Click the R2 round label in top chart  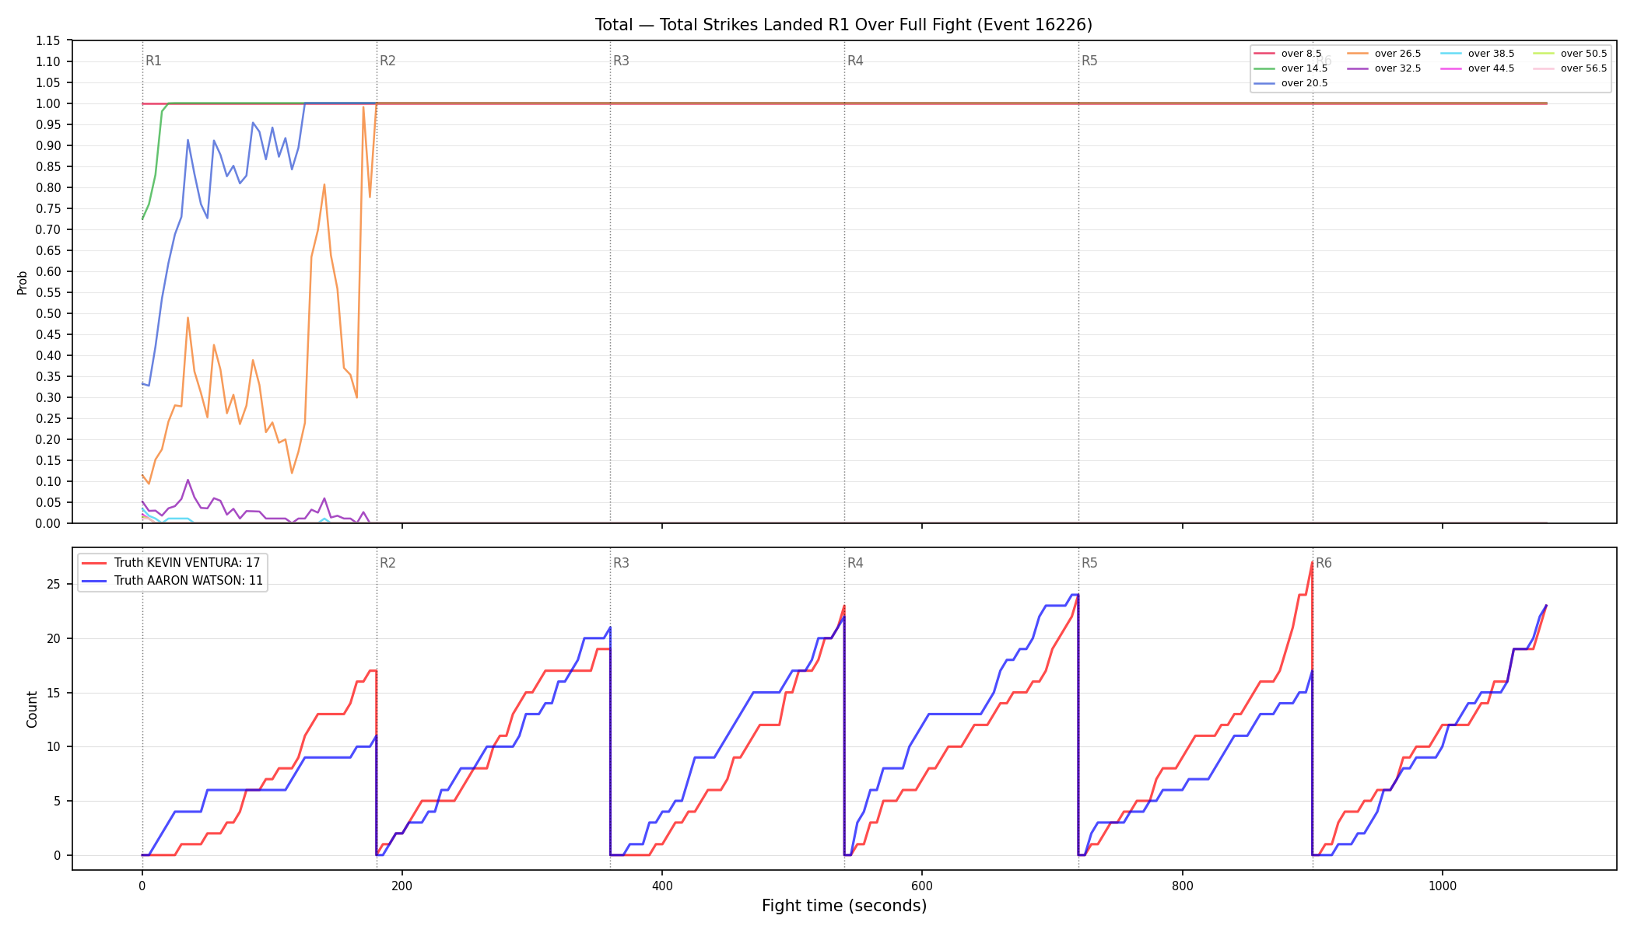point(387,61)
